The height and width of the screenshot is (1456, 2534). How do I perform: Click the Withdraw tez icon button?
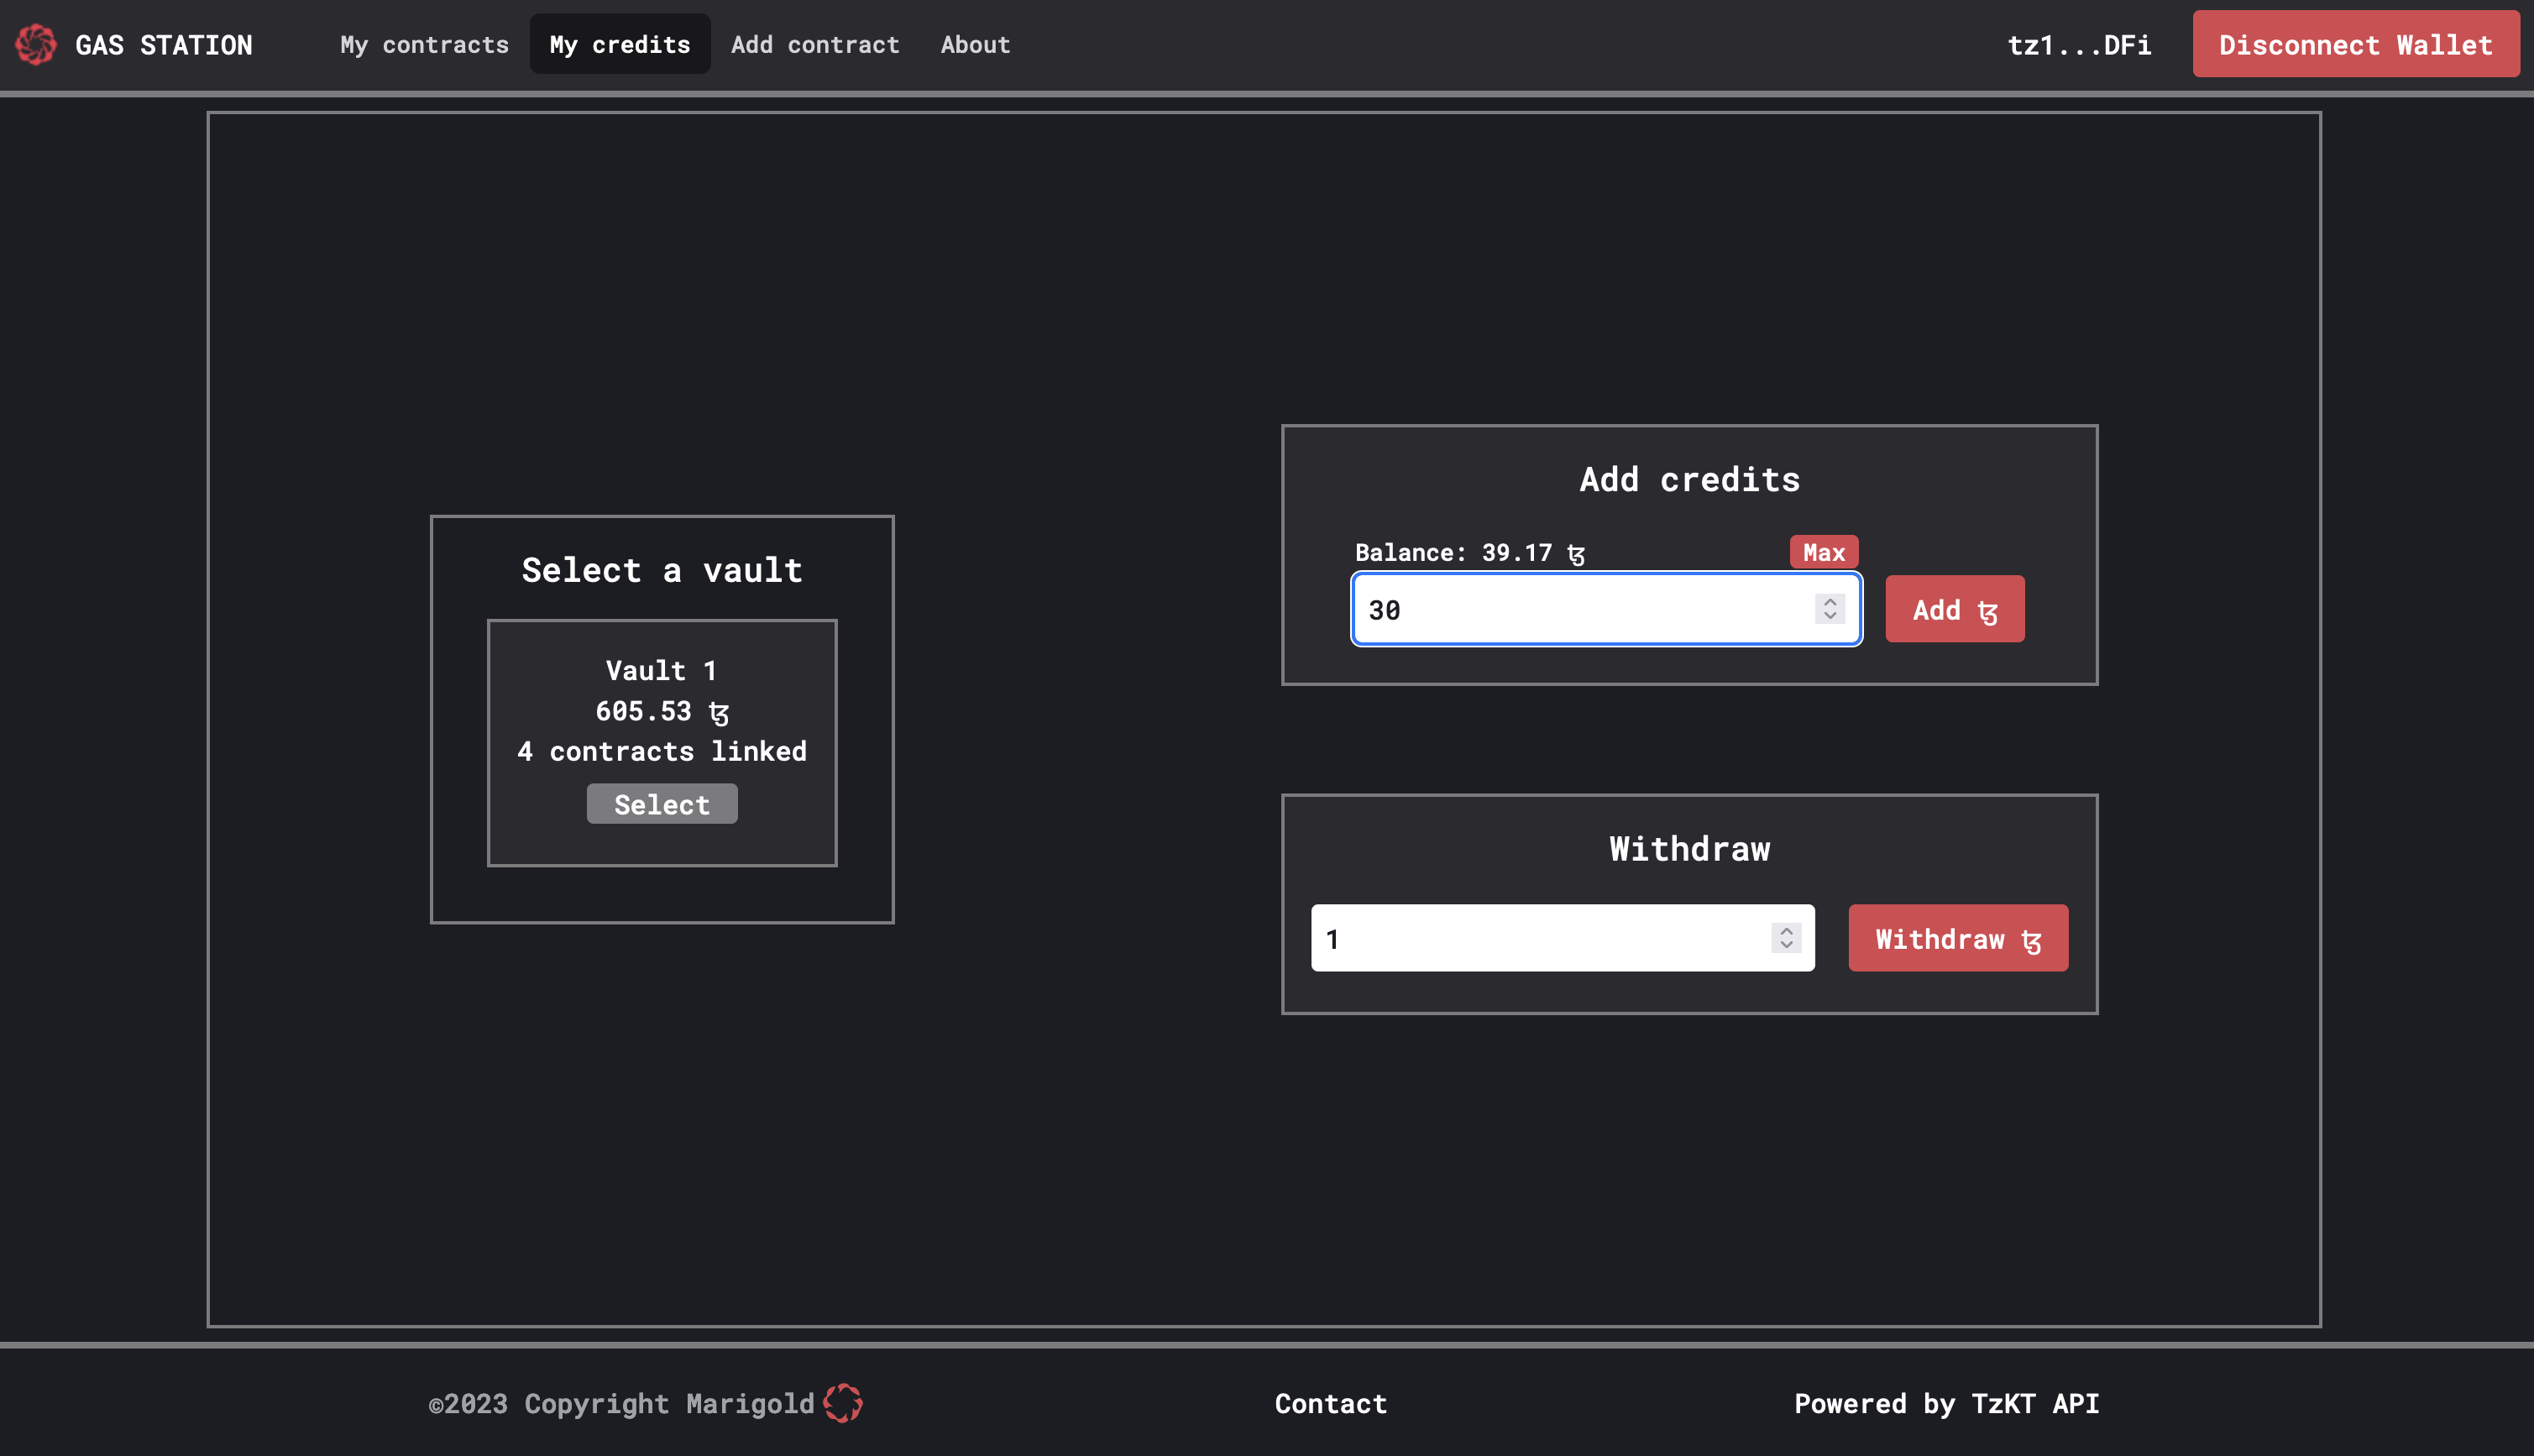coord(1958,938)
